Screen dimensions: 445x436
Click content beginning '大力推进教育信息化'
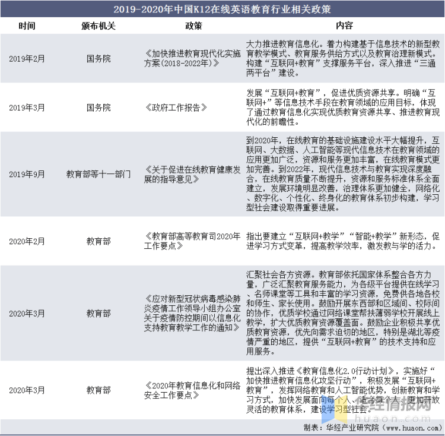coord(343,59)
